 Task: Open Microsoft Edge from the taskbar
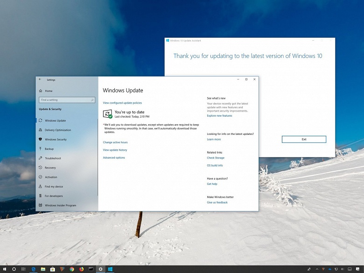(34, 269)
